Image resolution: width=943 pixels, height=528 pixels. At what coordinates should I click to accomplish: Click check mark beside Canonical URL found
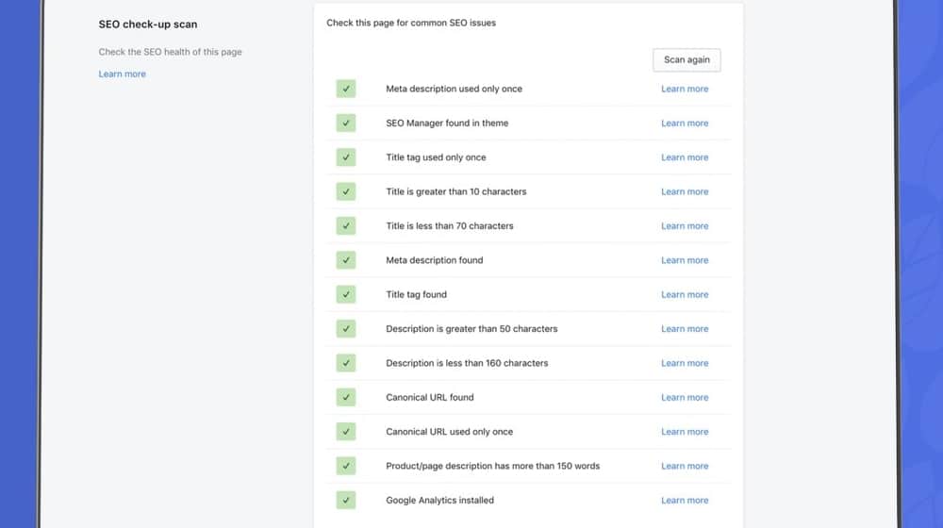point(346,397)
